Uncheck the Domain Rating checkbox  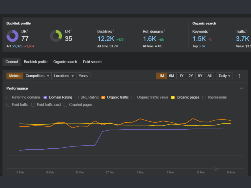tap(45, 98)
